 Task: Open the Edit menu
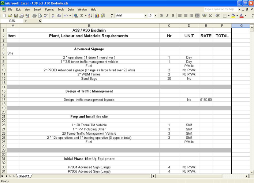pyautogui.click(x=18, y=10)
